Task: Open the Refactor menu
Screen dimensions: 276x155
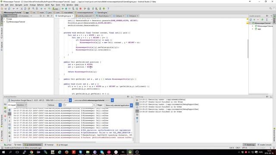Action: click(x=40, y=5)
